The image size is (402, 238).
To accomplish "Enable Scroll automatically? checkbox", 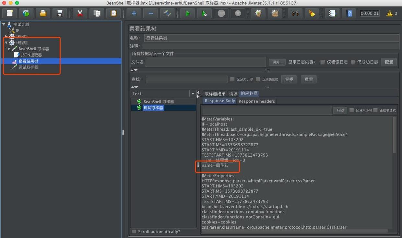I will pos(134,232).
